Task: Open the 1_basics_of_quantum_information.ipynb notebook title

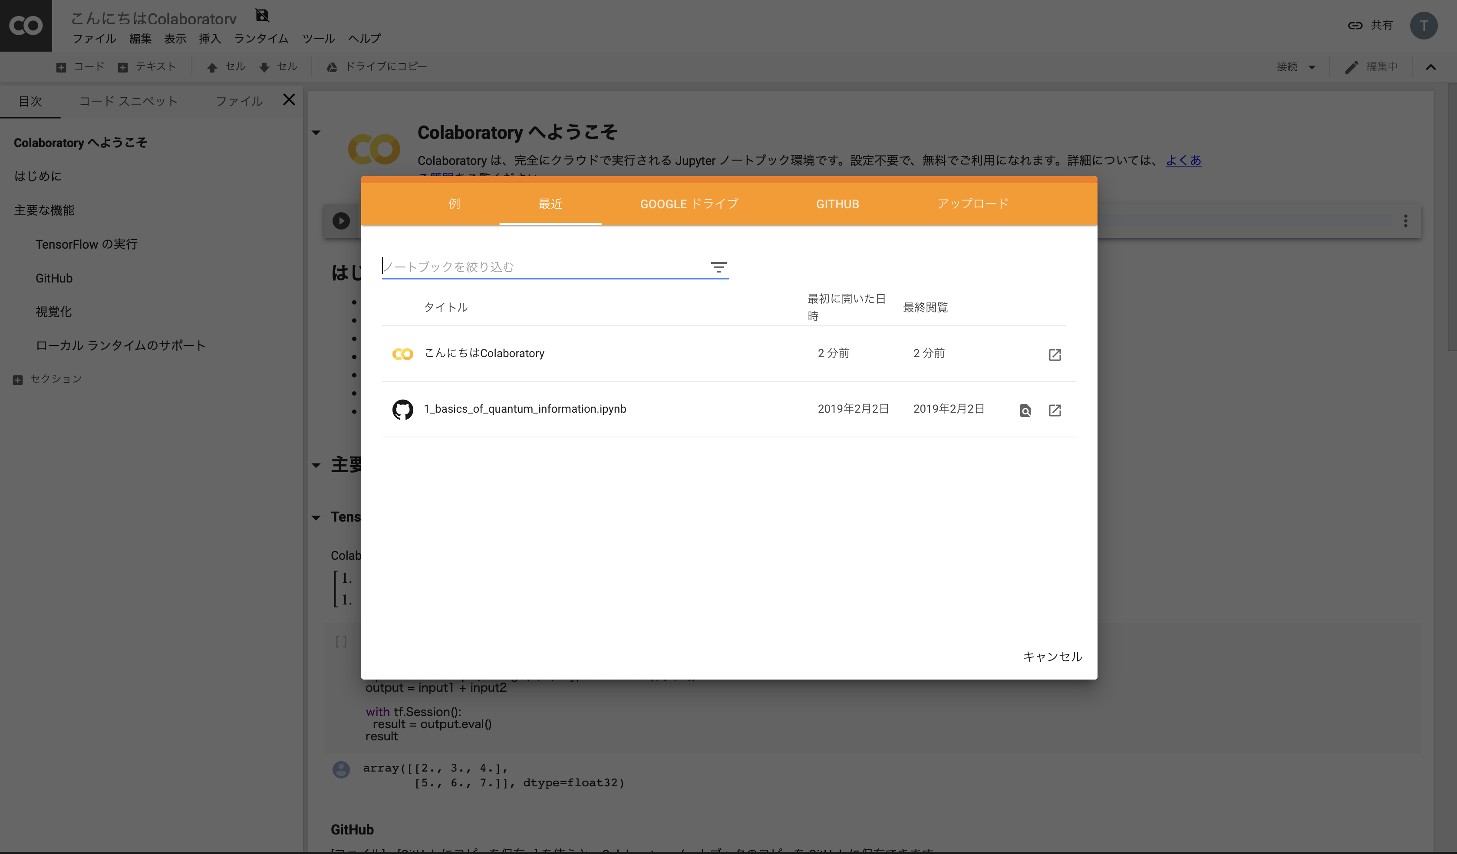Action: tap(524, 409)
